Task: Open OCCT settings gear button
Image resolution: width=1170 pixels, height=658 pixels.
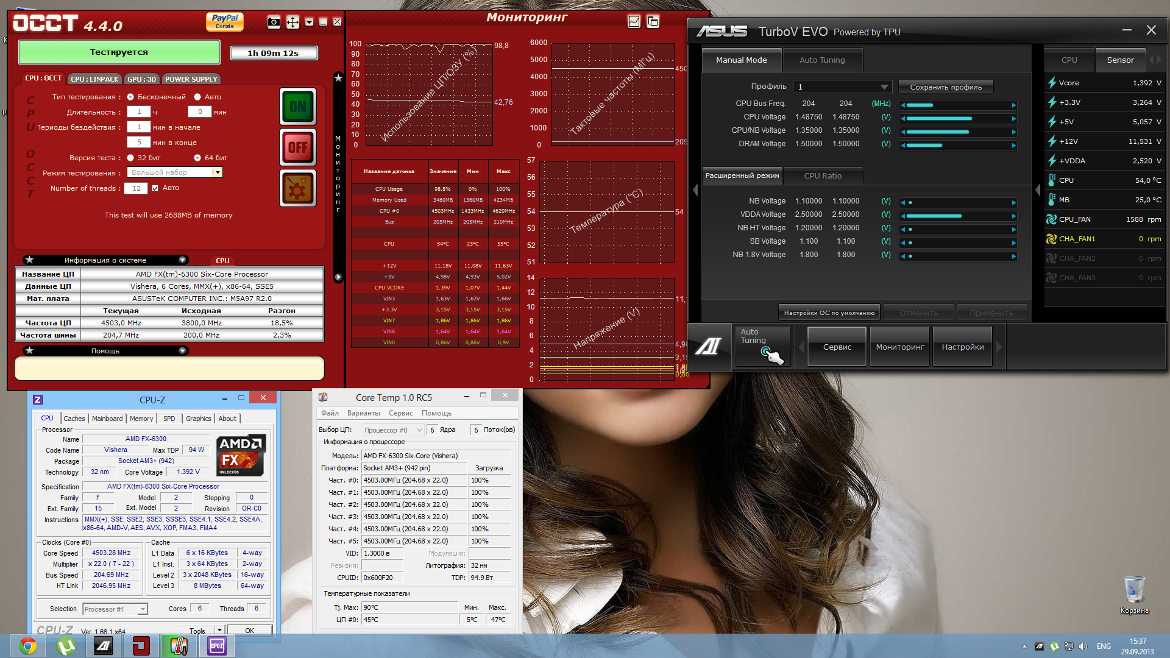Action: [297, 189]
